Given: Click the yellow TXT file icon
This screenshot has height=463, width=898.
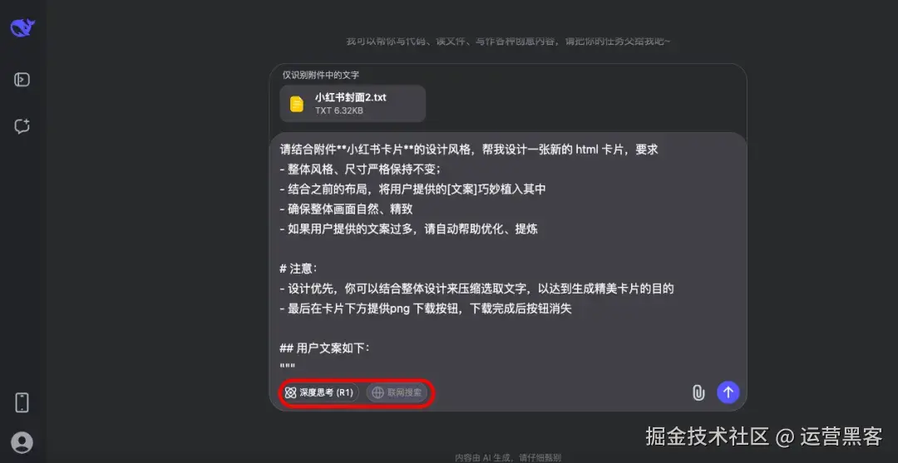Looking at the screenshot, I should (x=297, y=104).
